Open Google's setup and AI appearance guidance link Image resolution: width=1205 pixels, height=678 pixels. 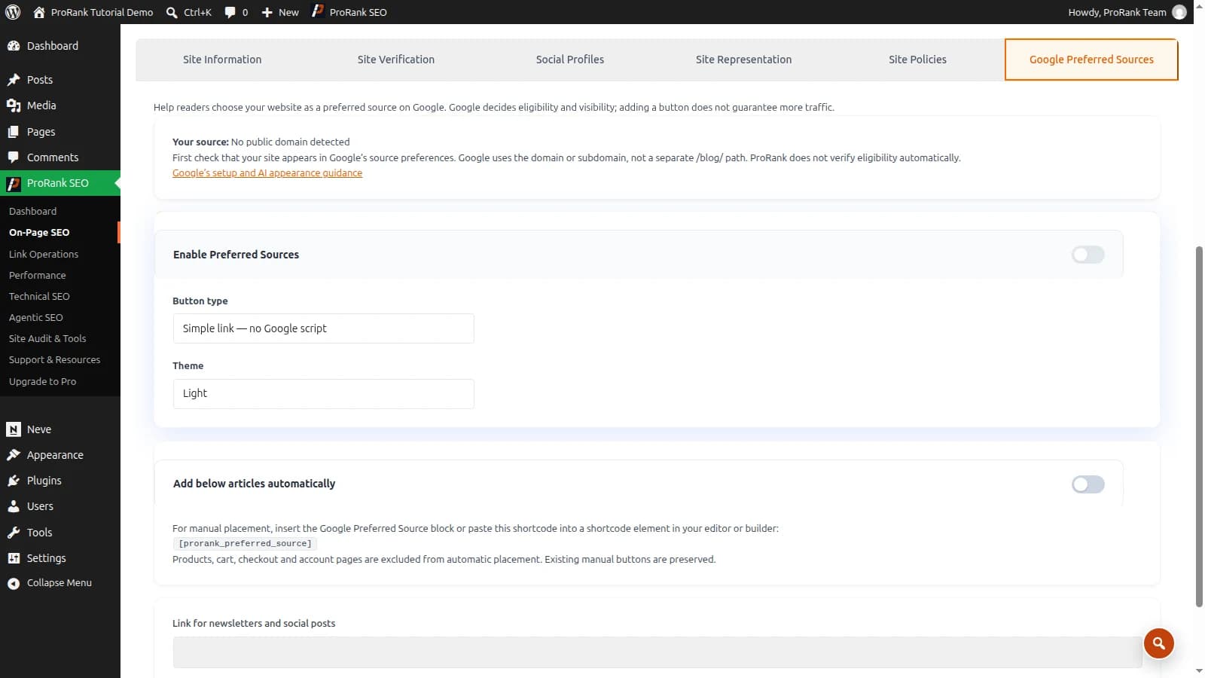tap(267, 173)
